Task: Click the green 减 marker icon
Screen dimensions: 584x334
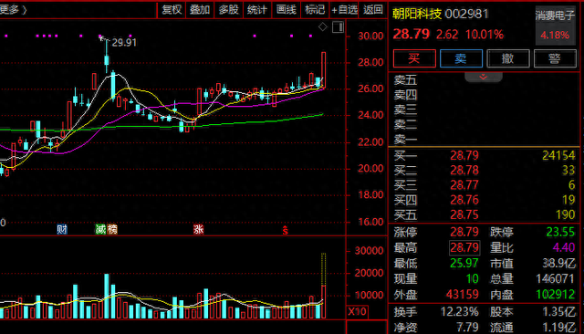Action: tap(100, 229)
